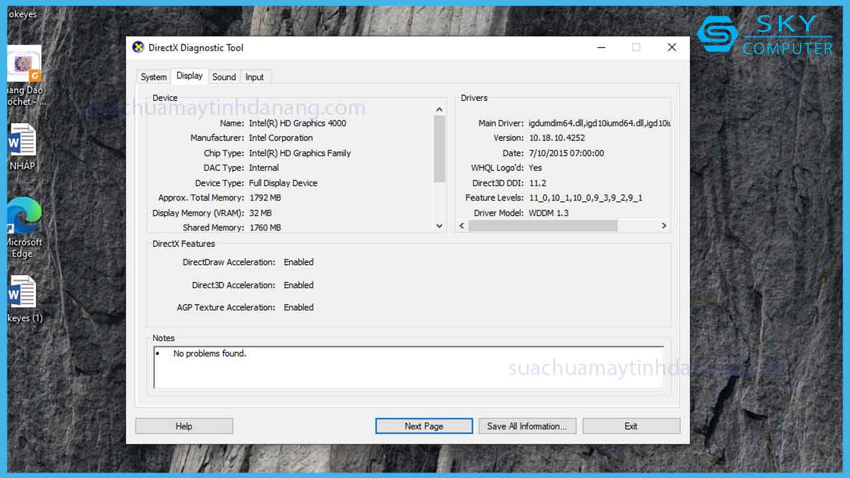850x478 pixels.
Task: Close the DirectX Diagnostic Tool window
Action: pos(672,47)
